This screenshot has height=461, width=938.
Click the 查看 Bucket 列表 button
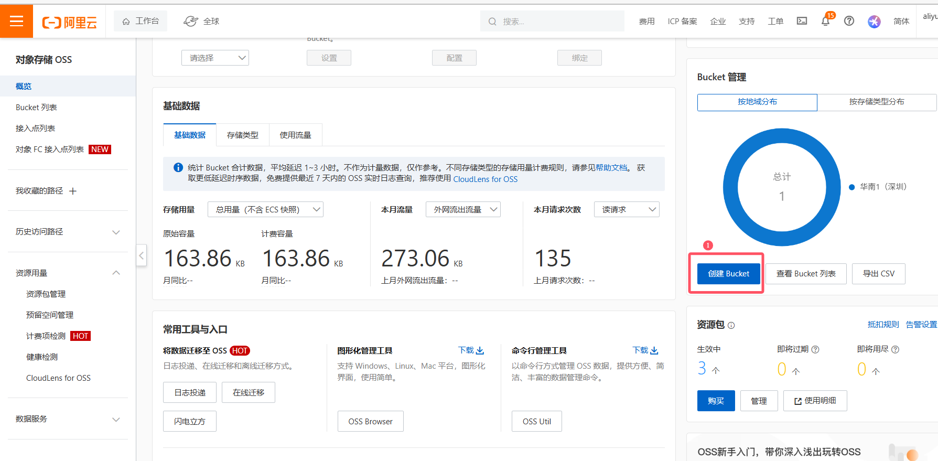(x=806, y=274)
